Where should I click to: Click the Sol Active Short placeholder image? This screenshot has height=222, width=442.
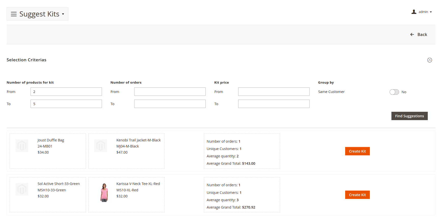pyautogui.click(x=22, y=189)
